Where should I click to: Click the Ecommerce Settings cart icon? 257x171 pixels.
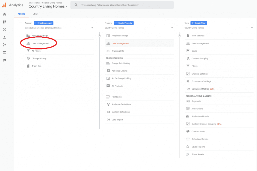pos(188,81)
